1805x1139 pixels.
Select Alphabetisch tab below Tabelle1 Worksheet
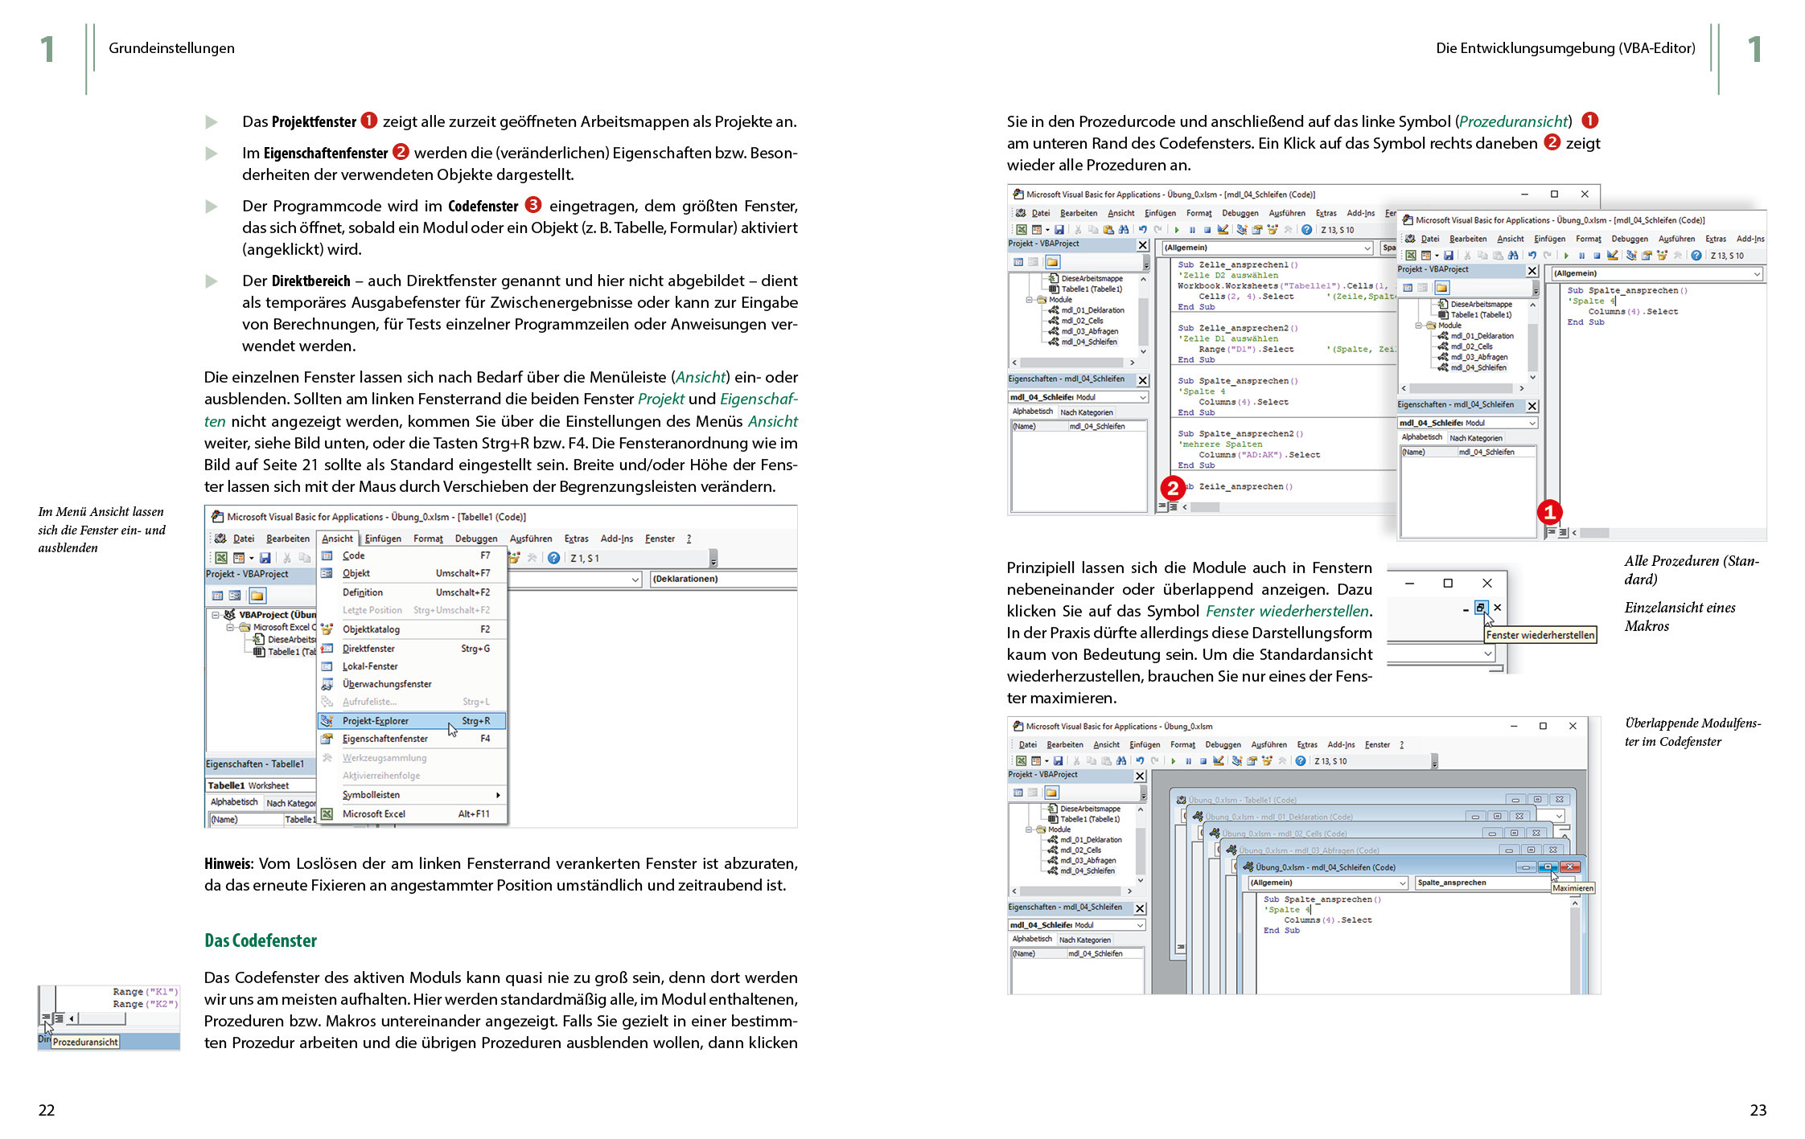(233, 802)
